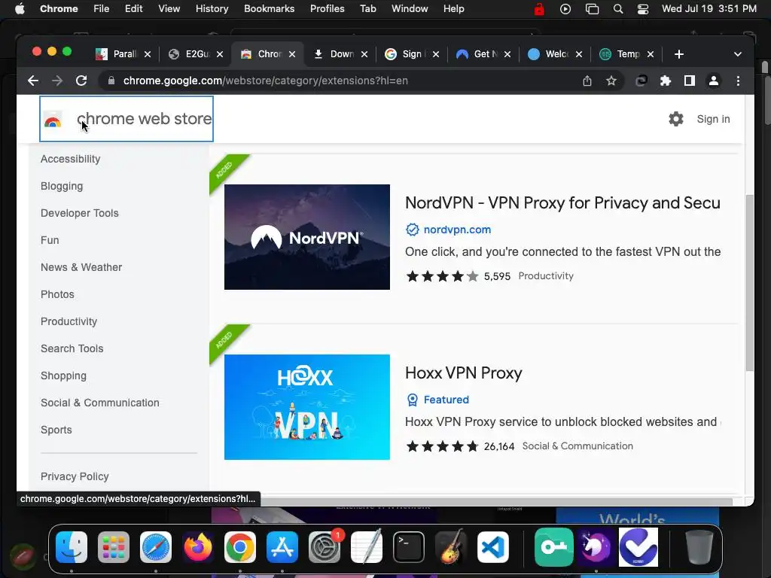Click the page vertical scrollbar thumb

click(x=749, y=283)
